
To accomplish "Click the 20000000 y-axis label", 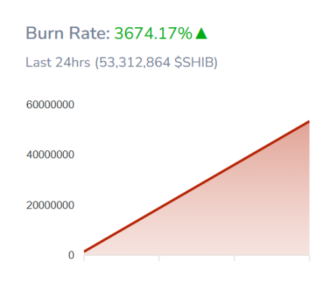I will (x=50, y=205).
